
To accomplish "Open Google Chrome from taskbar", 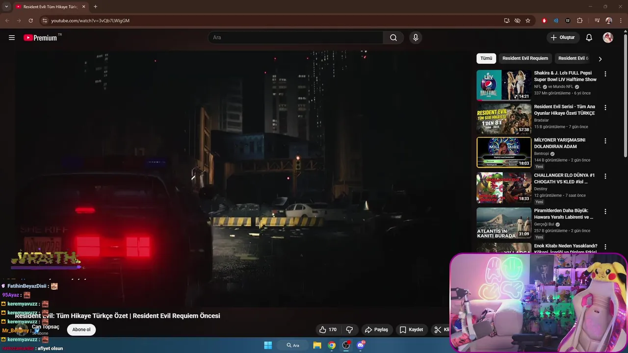I will 332,345.
